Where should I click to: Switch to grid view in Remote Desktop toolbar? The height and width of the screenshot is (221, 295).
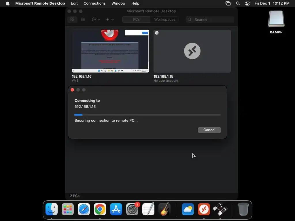72,19
